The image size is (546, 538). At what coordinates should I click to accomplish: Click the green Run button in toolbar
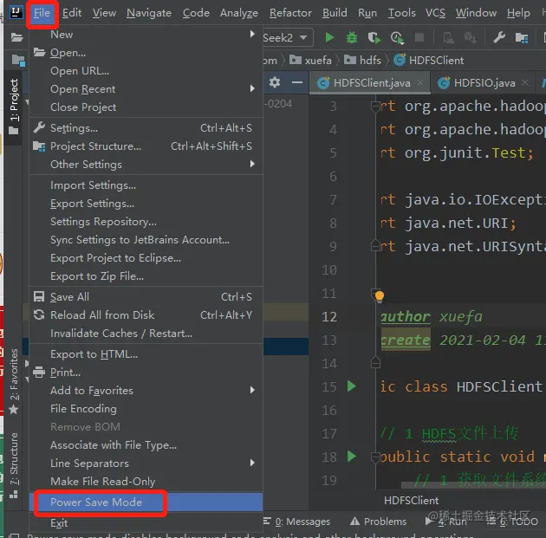tap(329, 37)
